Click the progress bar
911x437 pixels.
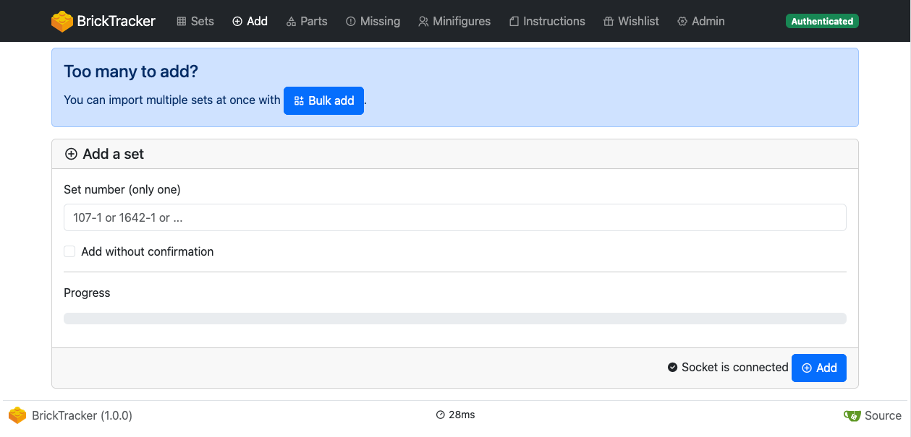454,319
